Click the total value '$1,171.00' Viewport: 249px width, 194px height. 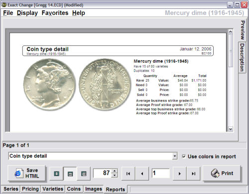(199, 81)
